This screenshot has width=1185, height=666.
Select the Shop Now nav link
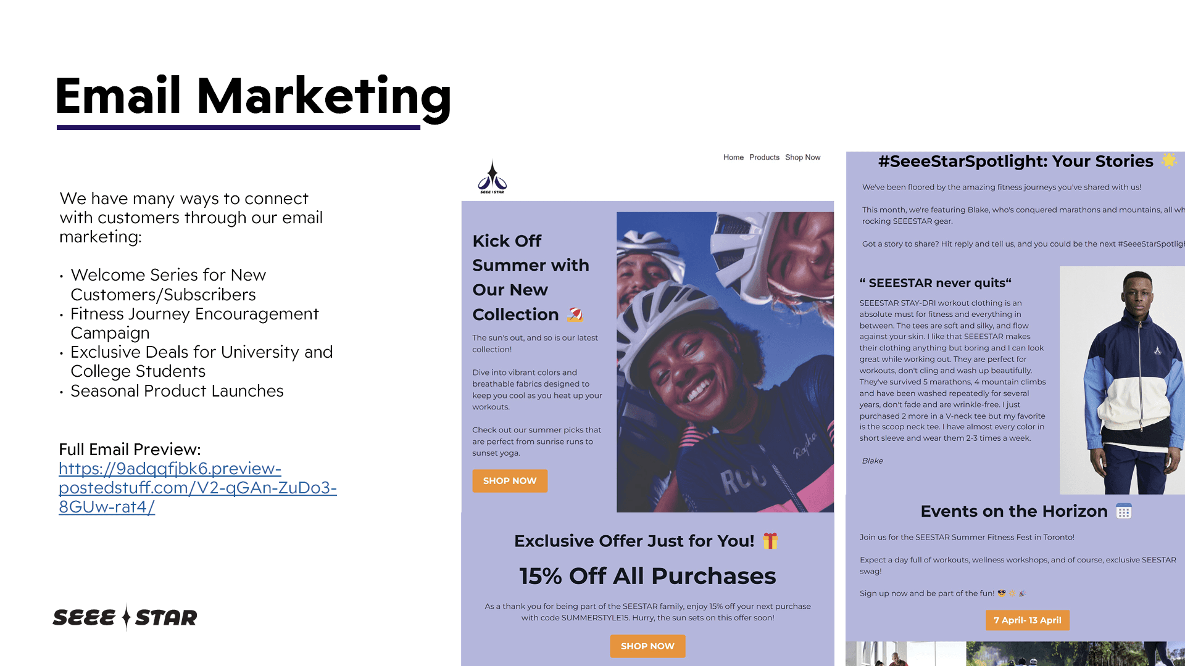tap(802, 157)
